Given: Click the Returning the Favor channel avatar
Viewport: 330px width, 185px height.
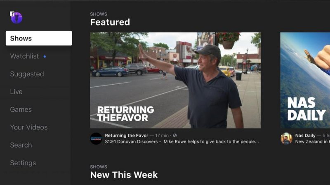Looking at the screenshot, I should pos(96,139).
